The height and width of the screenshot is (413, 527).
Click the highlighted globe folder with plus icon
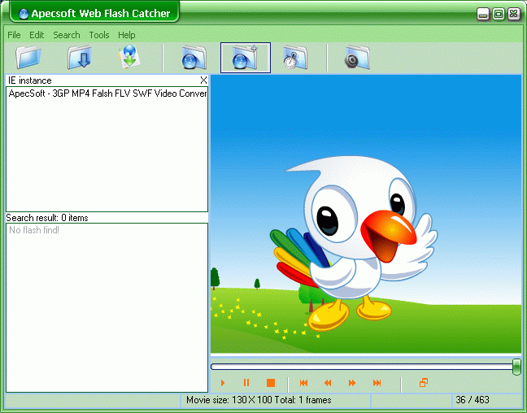[245, 58]
